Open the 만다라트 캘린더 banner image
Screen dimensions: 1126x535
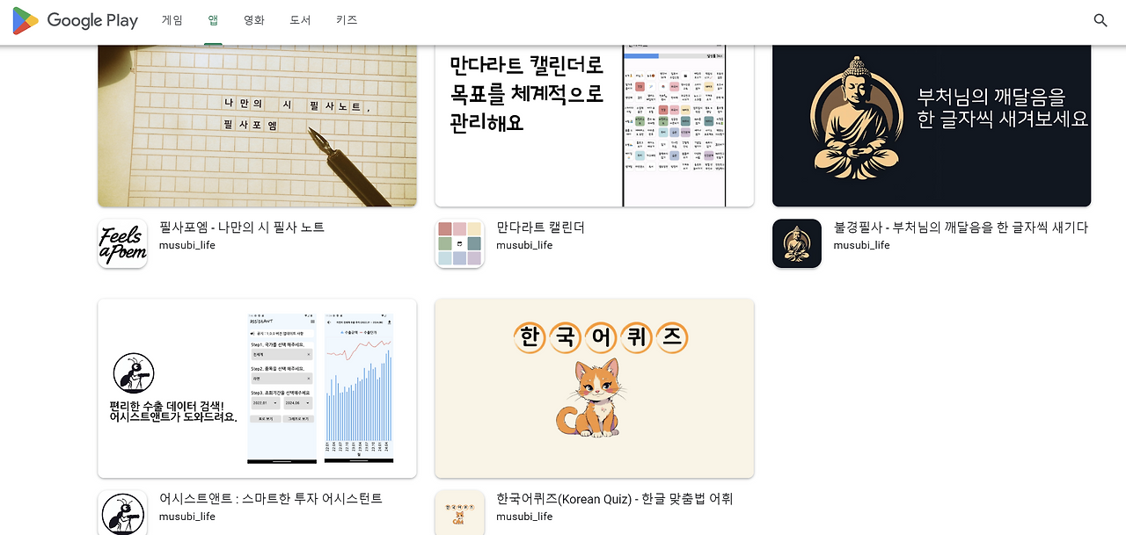pyautogui.click(x=595, y=126)
